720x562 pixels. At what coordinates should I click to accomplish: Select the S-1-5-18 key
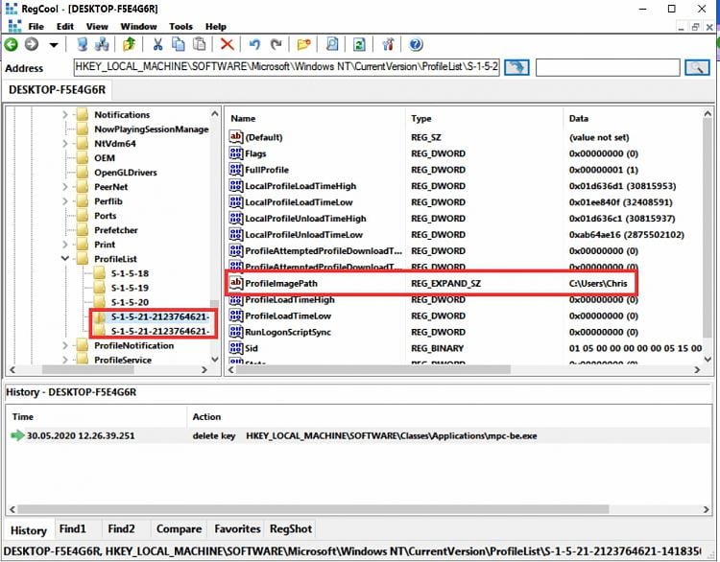130,273
